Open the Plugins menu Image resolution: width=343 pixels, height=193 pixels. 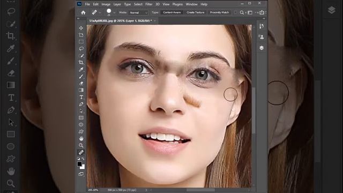177,4
